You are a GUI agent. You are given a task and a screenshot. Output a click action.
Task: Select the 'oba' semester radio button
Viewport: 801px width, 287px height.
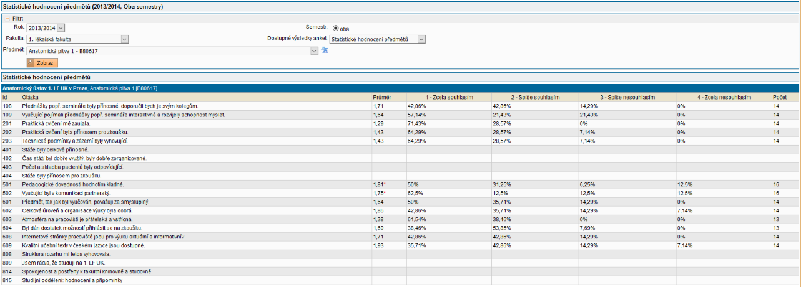(336, 28)
